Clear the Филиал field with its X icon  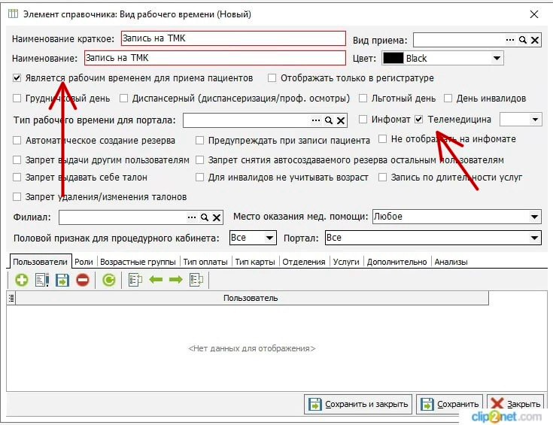coord(217,217)
